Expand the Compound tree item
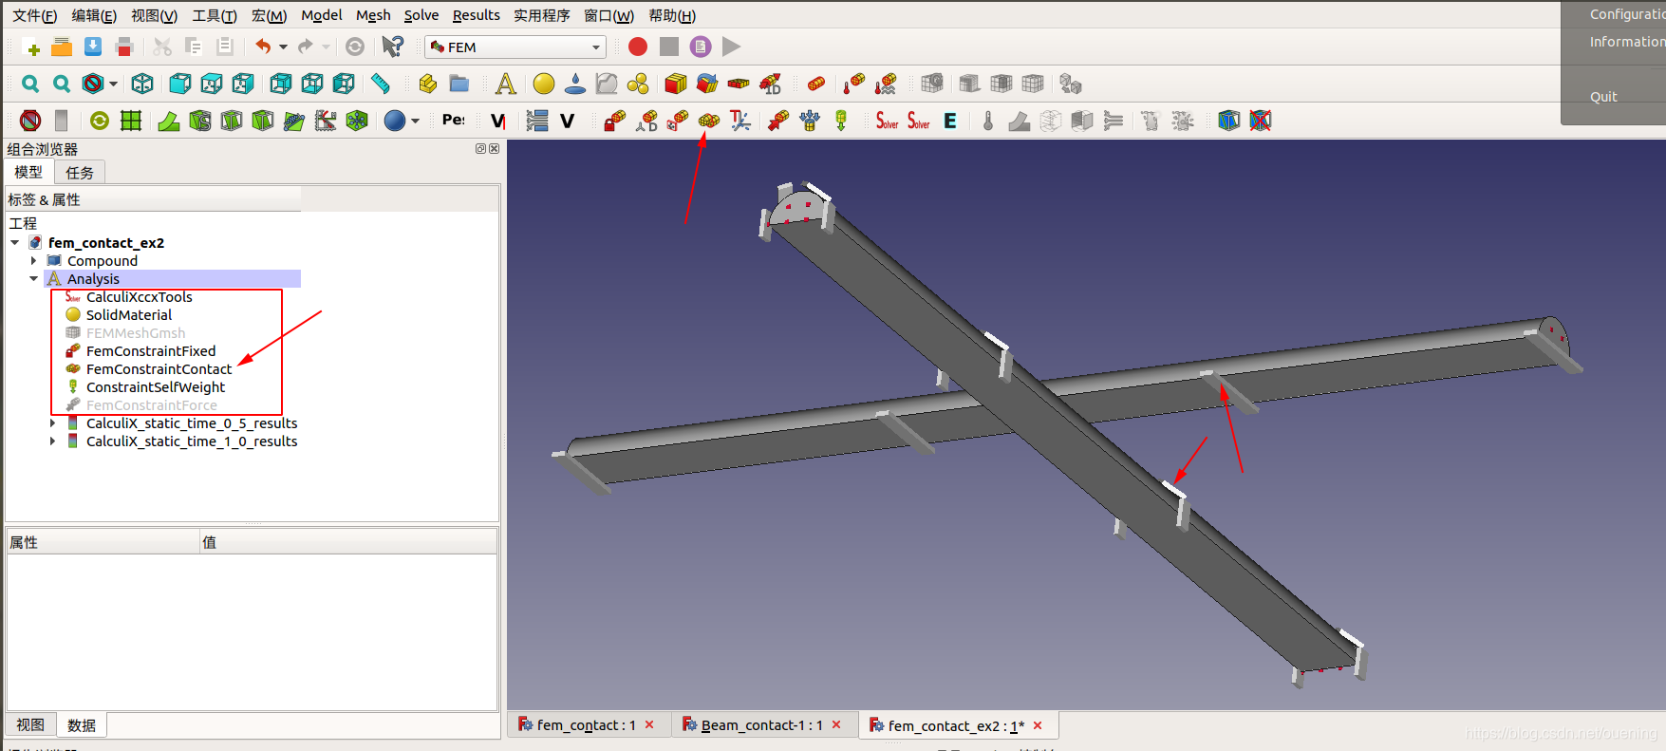Image resolution: width=1666 pixels, height=751 pixels. (x=33, y=260)
